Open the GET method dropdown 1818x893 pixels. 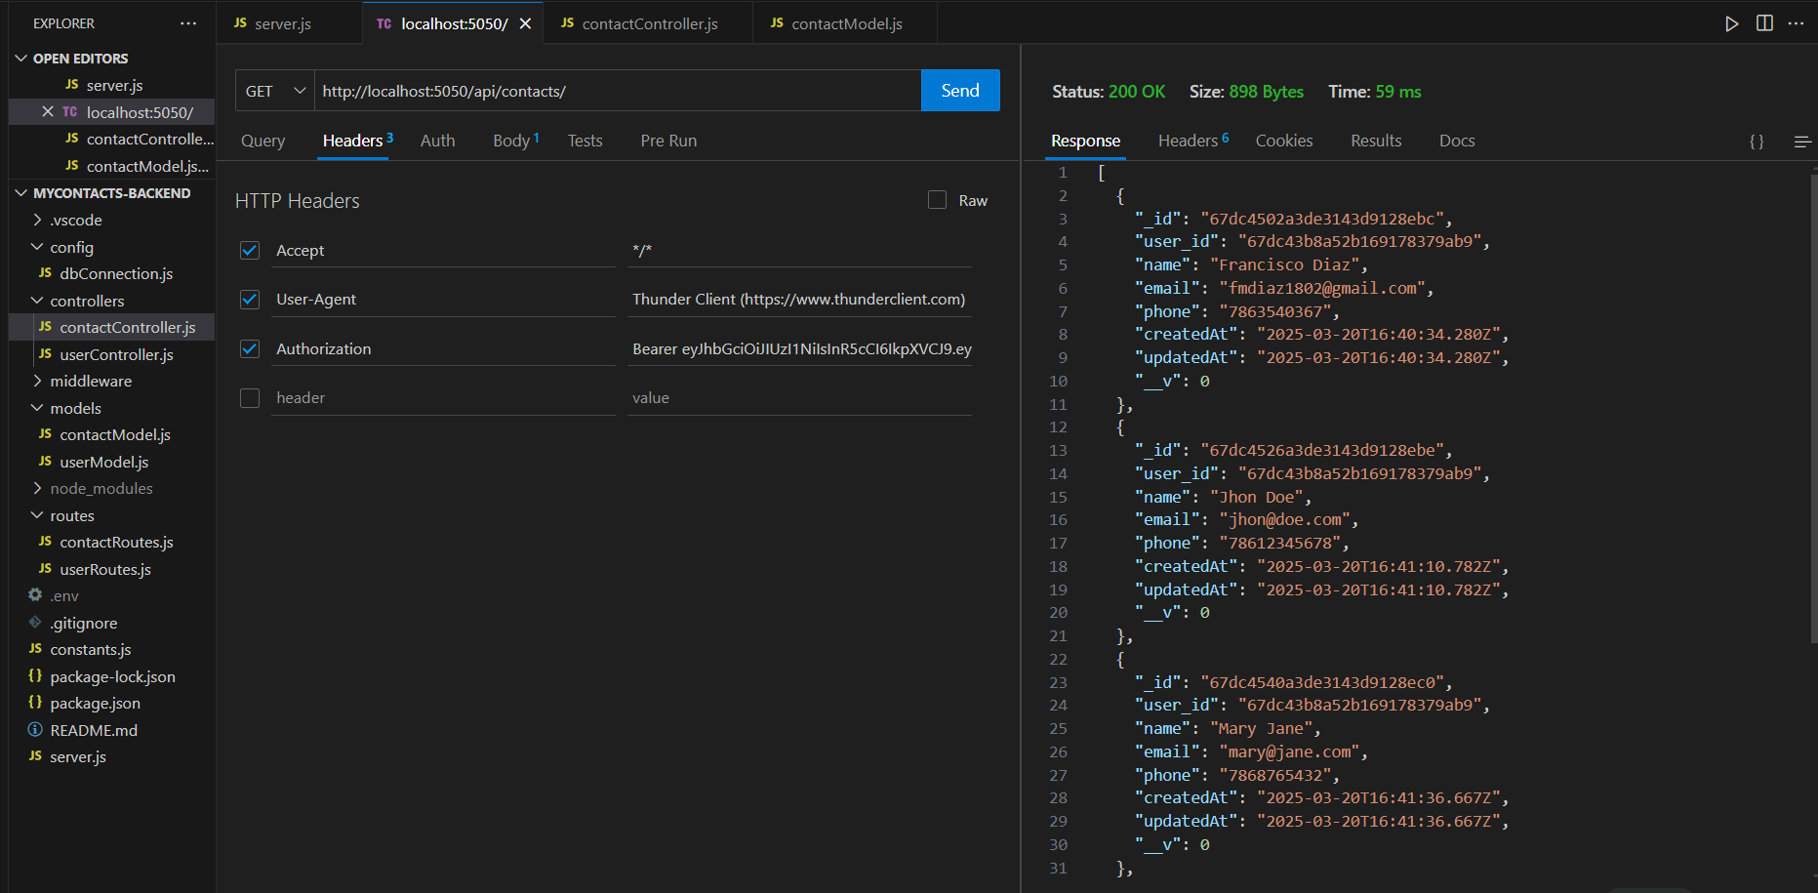pyautogui.click(x=274, y=90)
